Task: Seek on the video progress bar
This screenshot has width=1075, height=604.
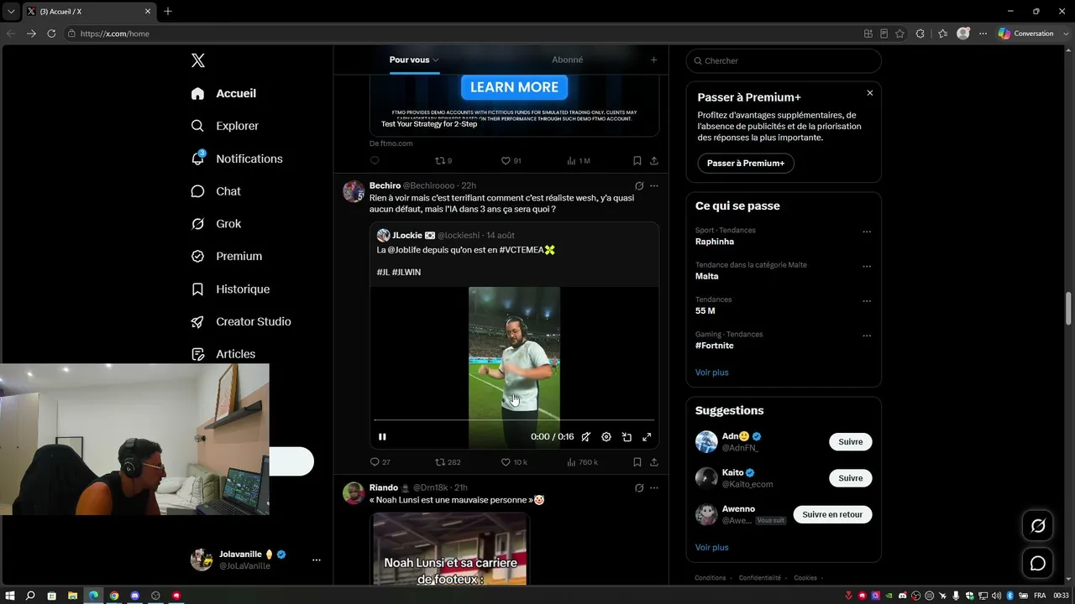Action: pos(514,419)
